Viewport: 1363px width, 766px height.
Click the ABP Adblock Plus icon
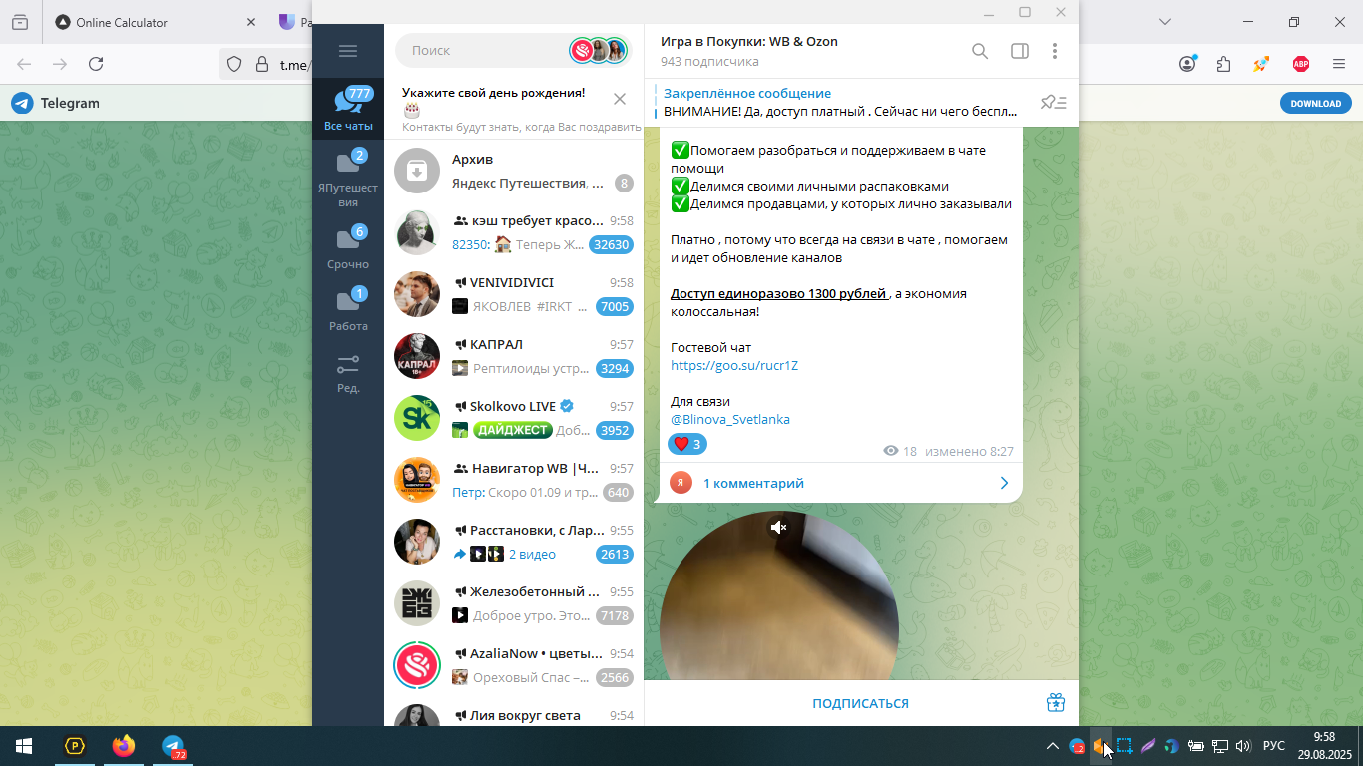click(x=1300, y=64)
